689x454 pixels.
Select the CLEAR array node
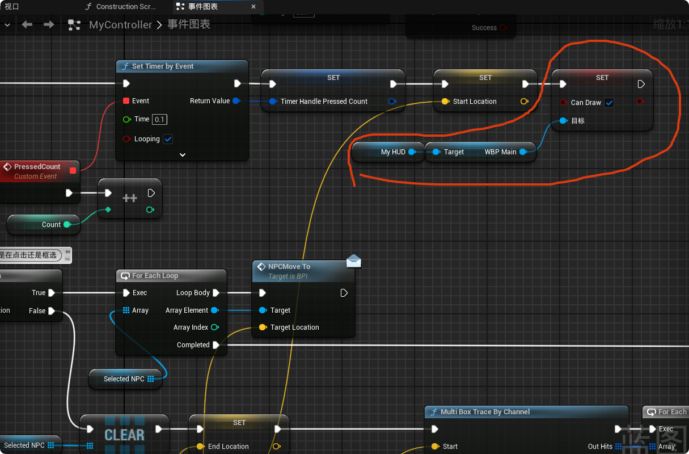[124, 435]
